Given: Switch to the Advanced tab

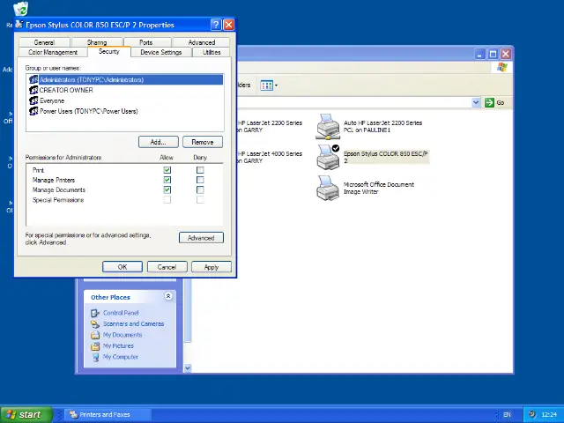Looking at the screenshot, I should pyautogui.click(x=202, y=42).
